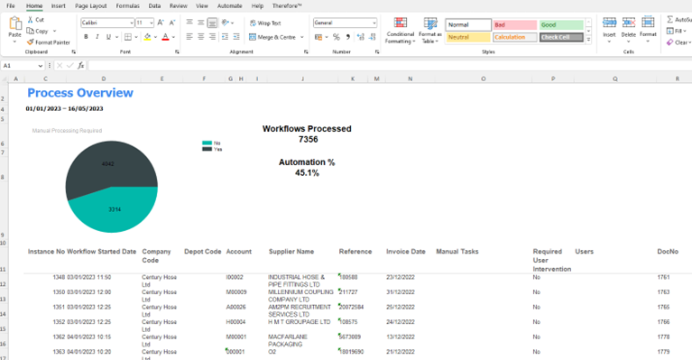This screenshot has width=692, height=360.
Task: Click the increase decimal icon
Action: coord(361,37)
